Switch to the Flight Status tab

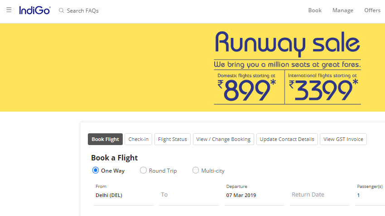(173, 139)
